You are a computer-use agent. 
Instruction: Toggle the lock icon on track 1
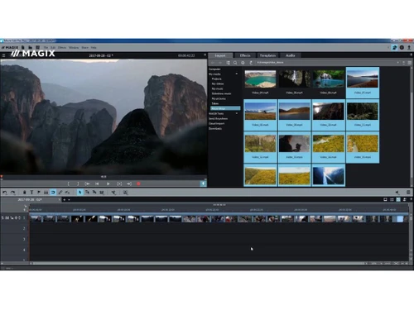[x=12, y=218]
